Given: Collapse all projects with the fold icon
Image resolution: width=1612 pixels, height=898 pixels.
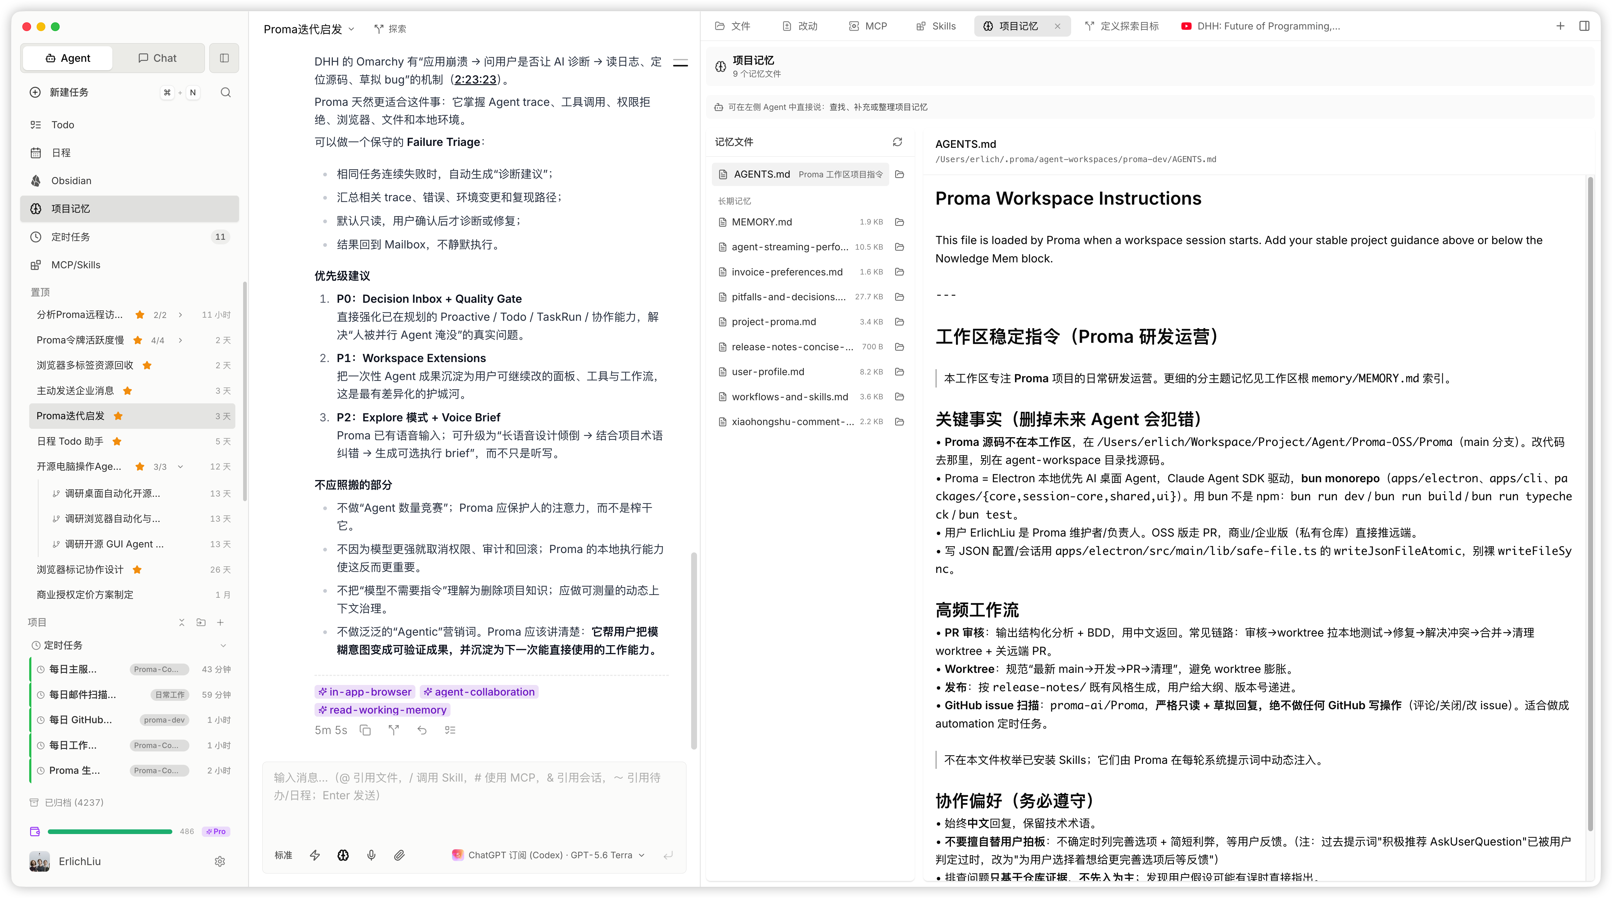Looking at the screenshot, I should coord(182,622).
